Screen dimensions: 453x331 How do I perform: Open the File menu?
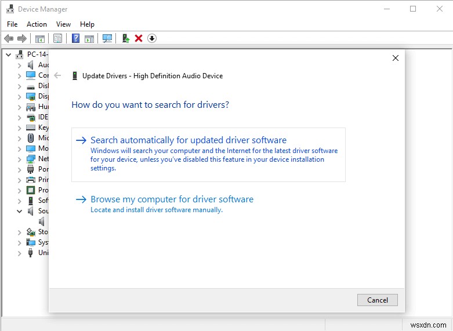click(12, 24)
